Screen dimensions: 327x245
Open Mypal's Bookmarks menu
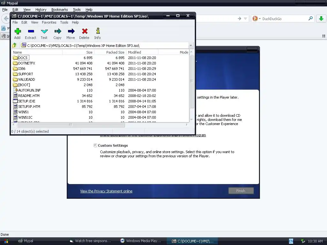point(60,10)
